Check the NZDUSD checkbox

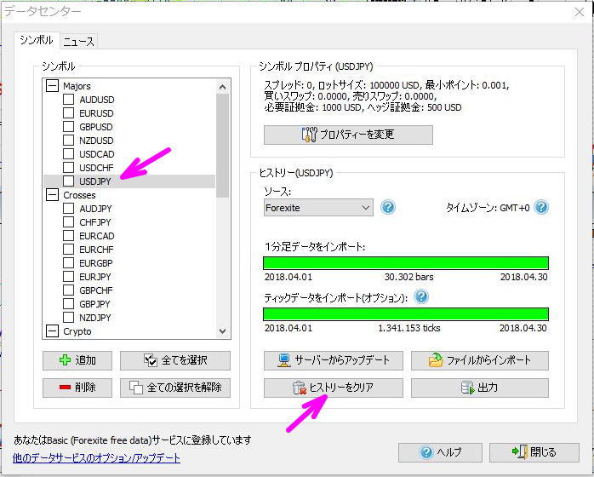pyautogui.click(x=69, y=141)
